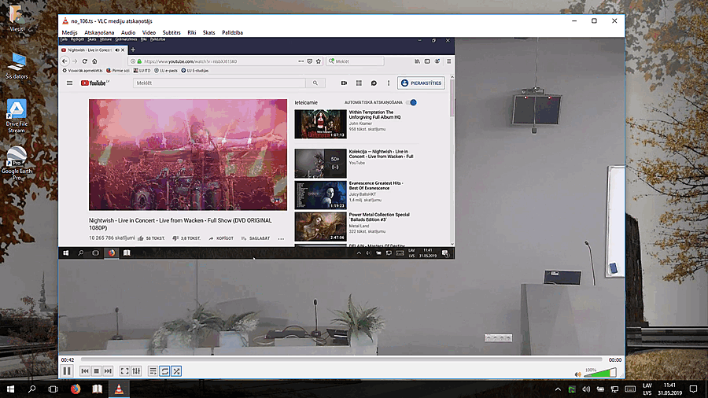Toggle AUTOMĀTISKĀ ATSKAŅOŠANA switch in the recorded video

click(411, 102)
